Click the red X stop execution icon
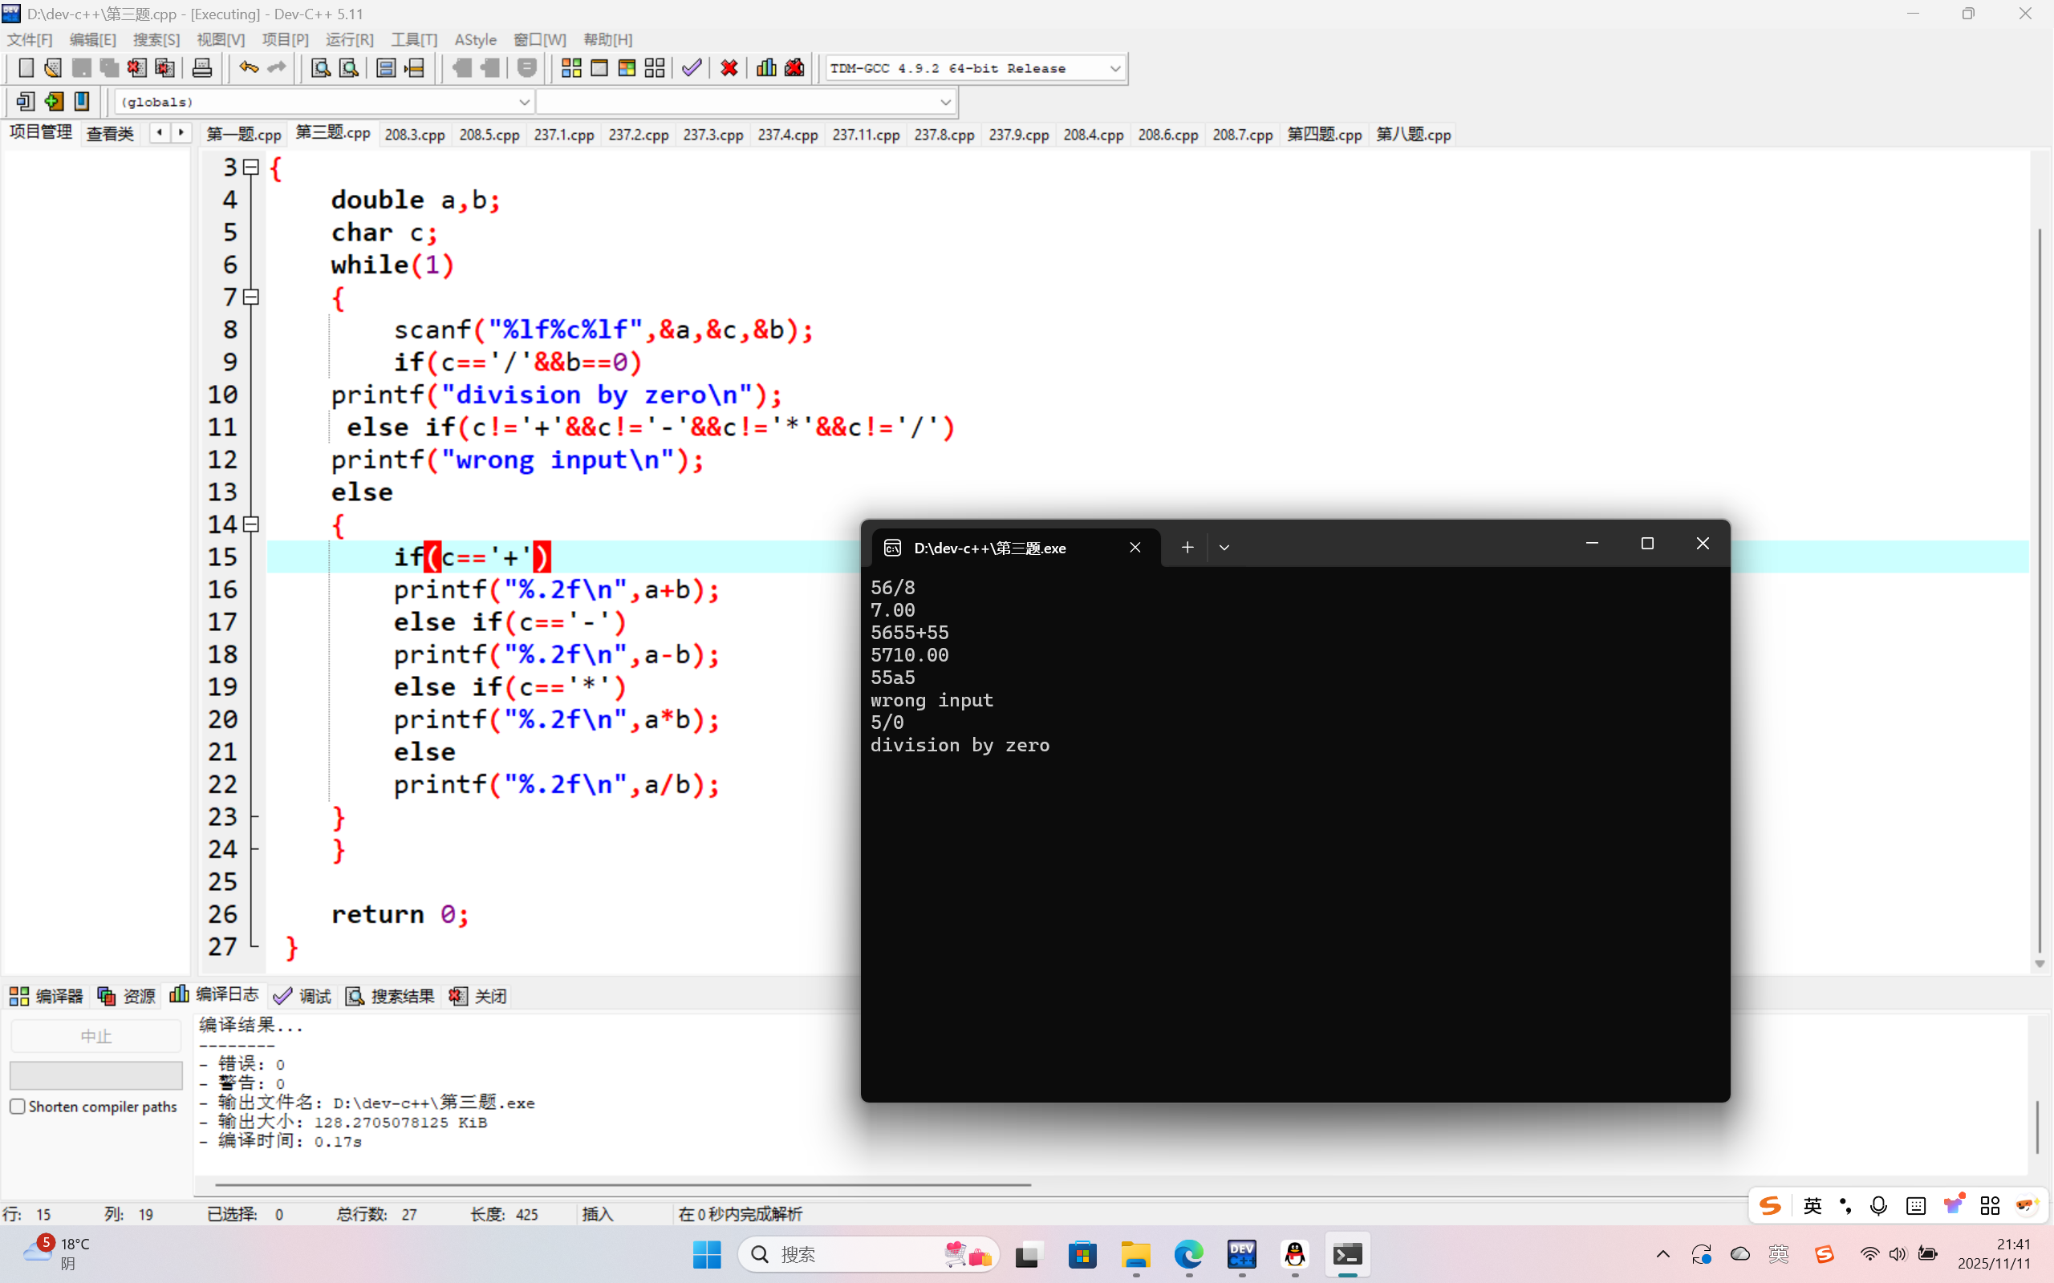The height and width of the screenshot is (1283, 2054). (x=729, y=68)
